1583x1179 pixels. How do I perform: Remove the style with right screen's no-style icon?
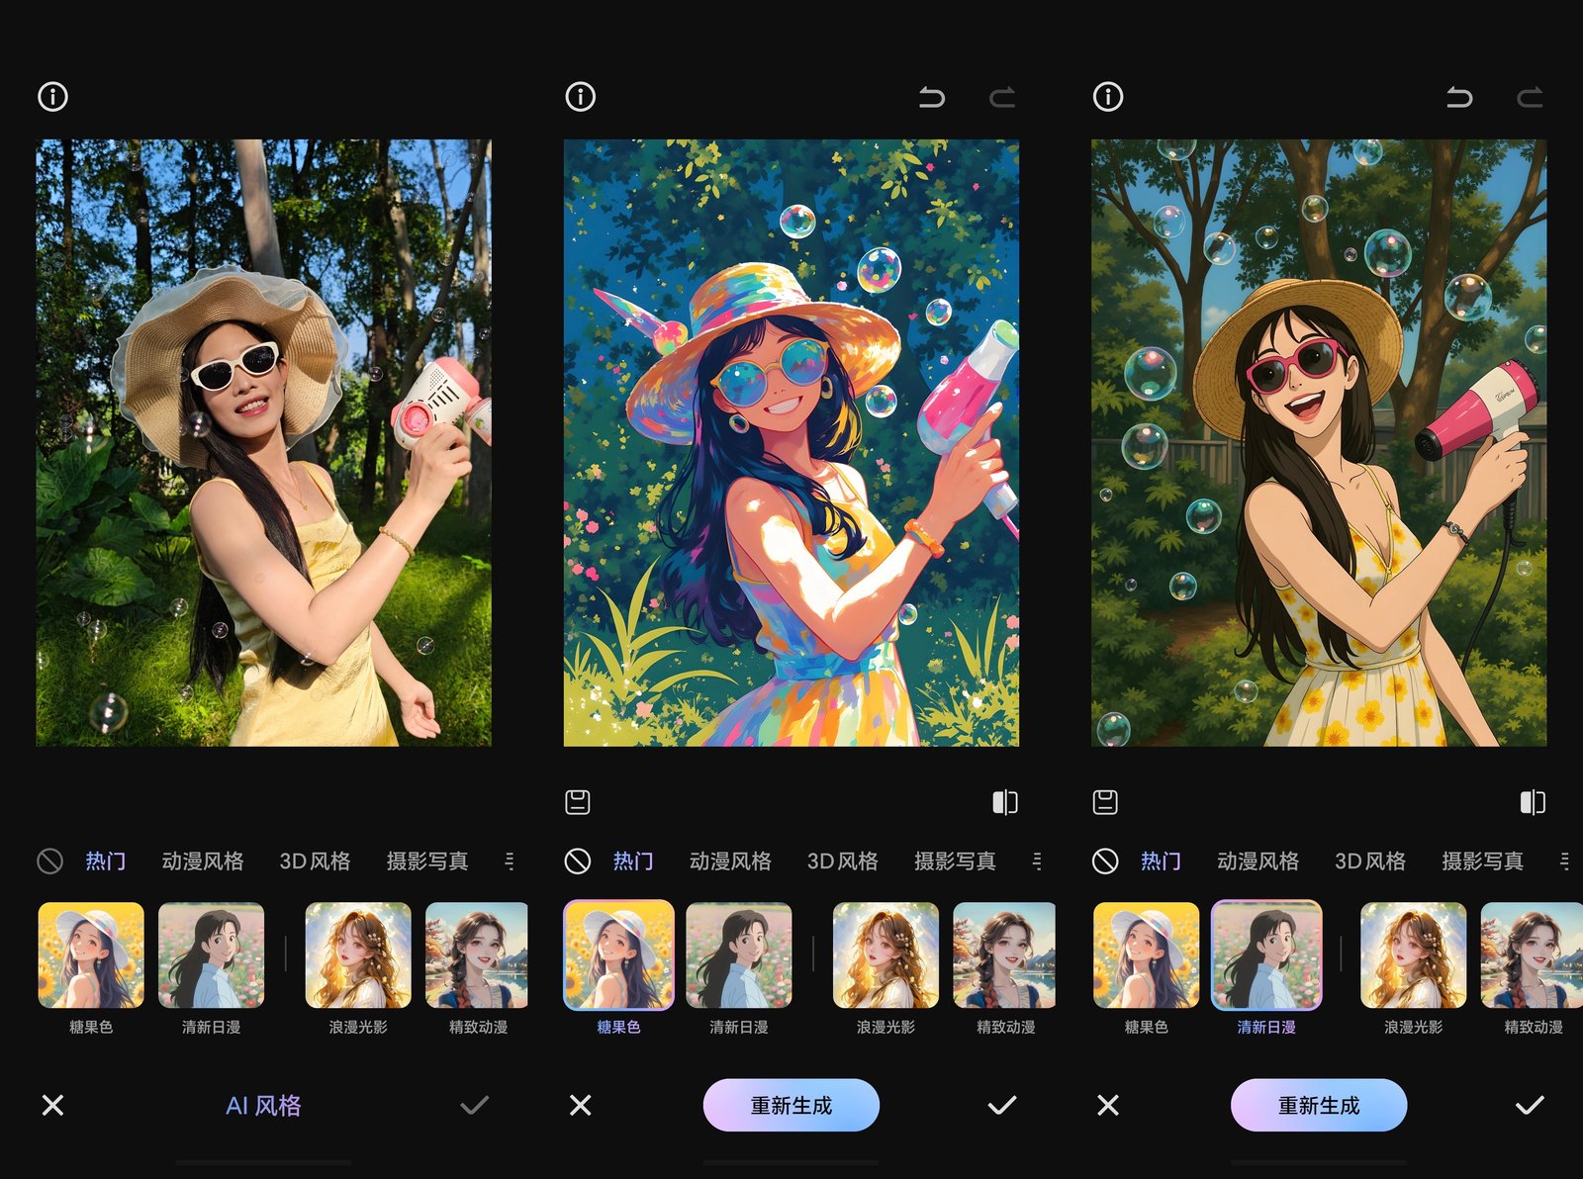pyautogui.click(x=1105, y=862)
